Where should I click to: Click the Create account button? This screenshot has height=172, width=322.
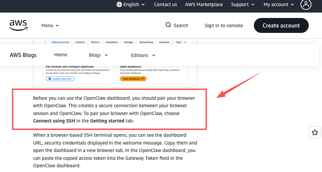pyautogui.click(x=281, y=25)
